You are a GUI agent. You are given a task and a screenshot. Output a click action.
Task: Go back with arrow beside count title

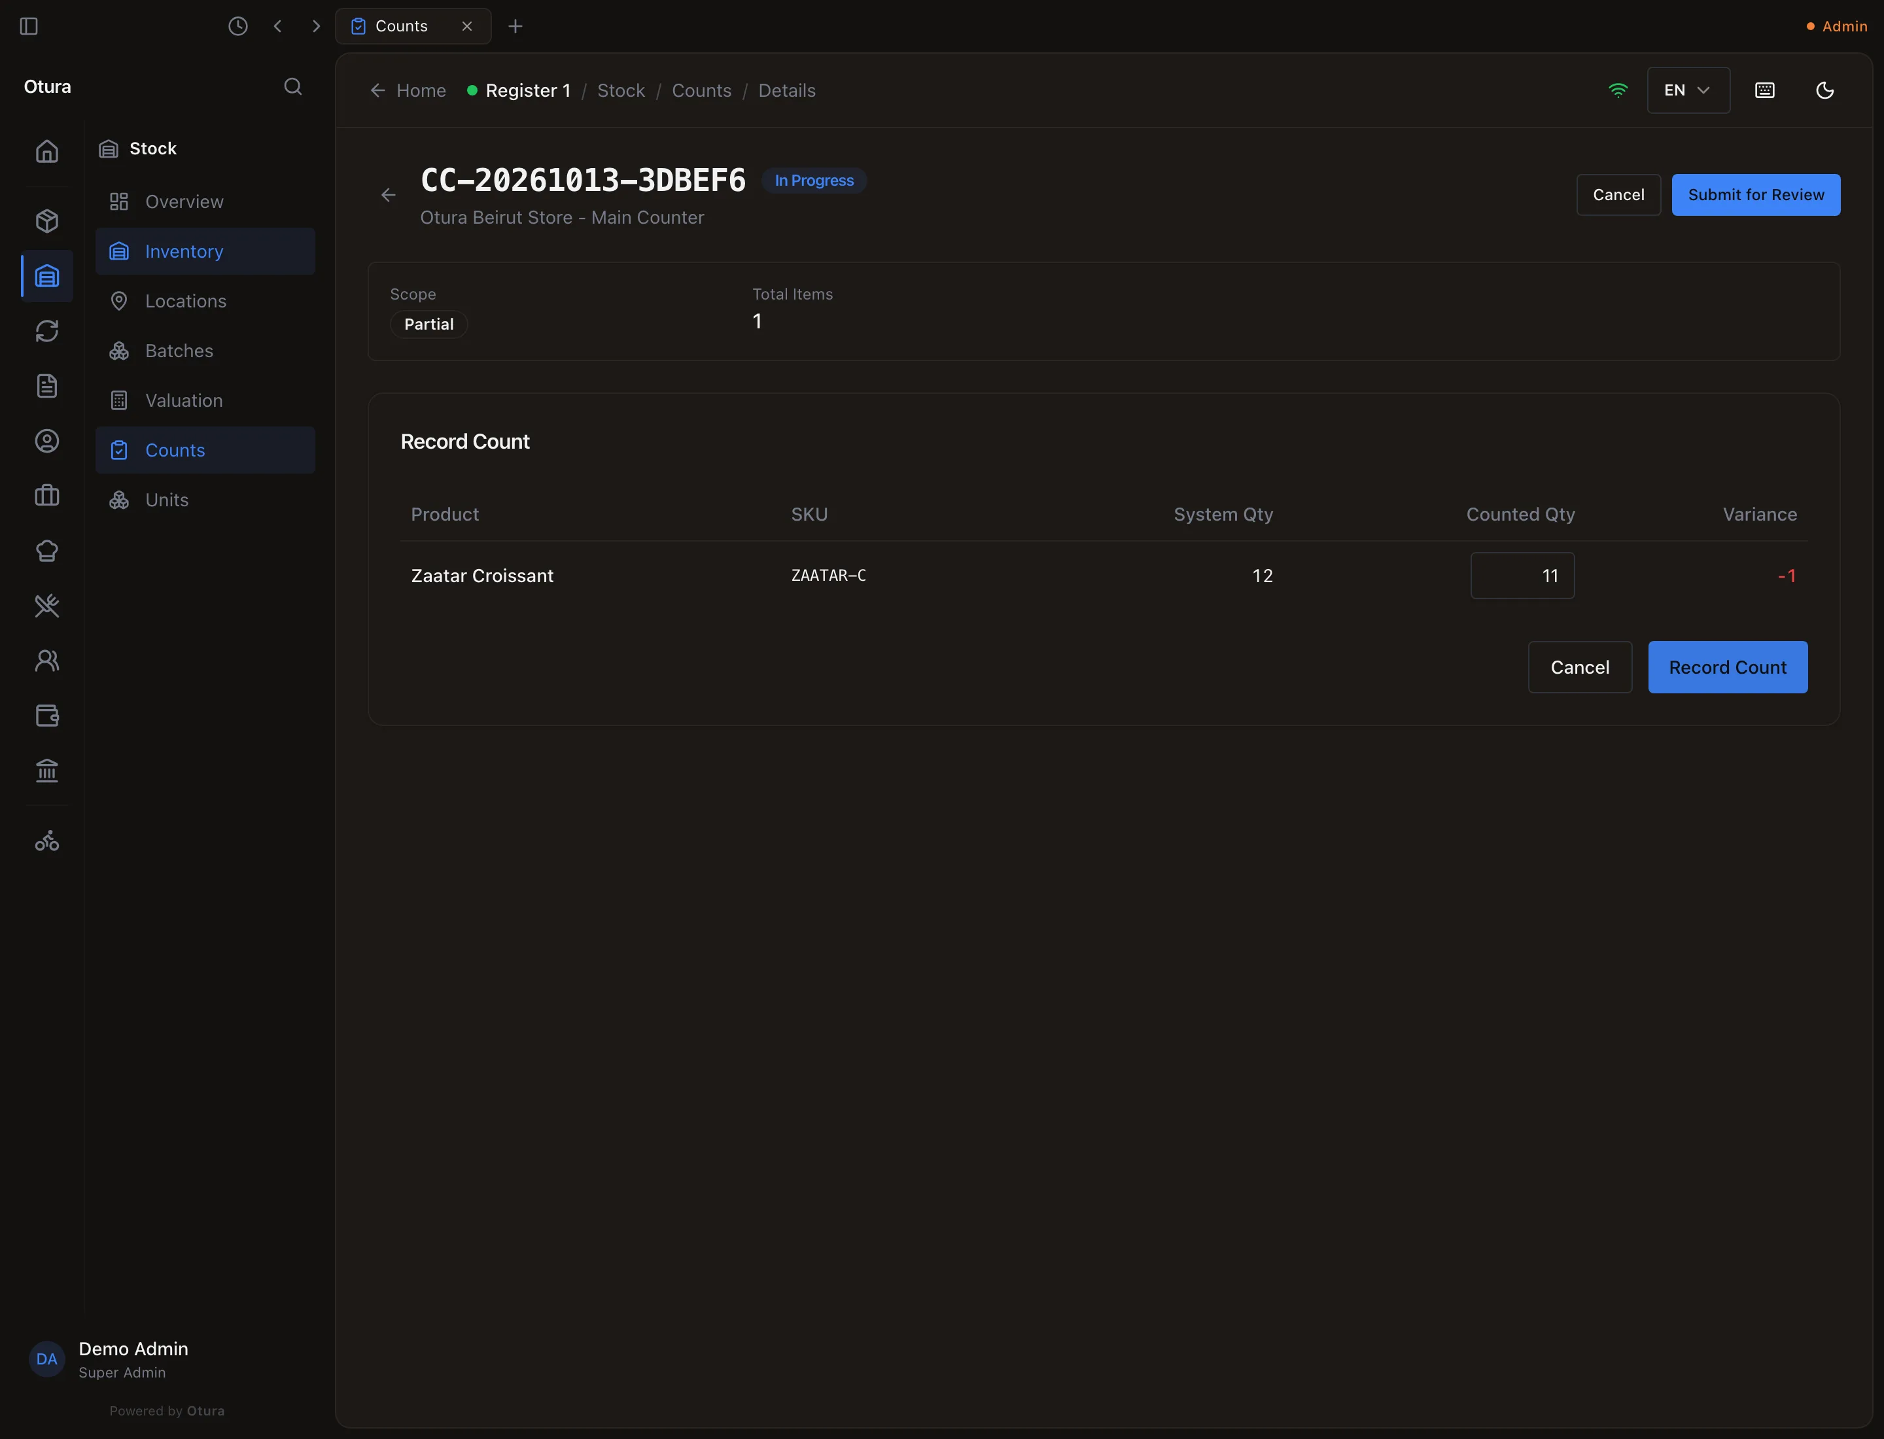point(388,196)
